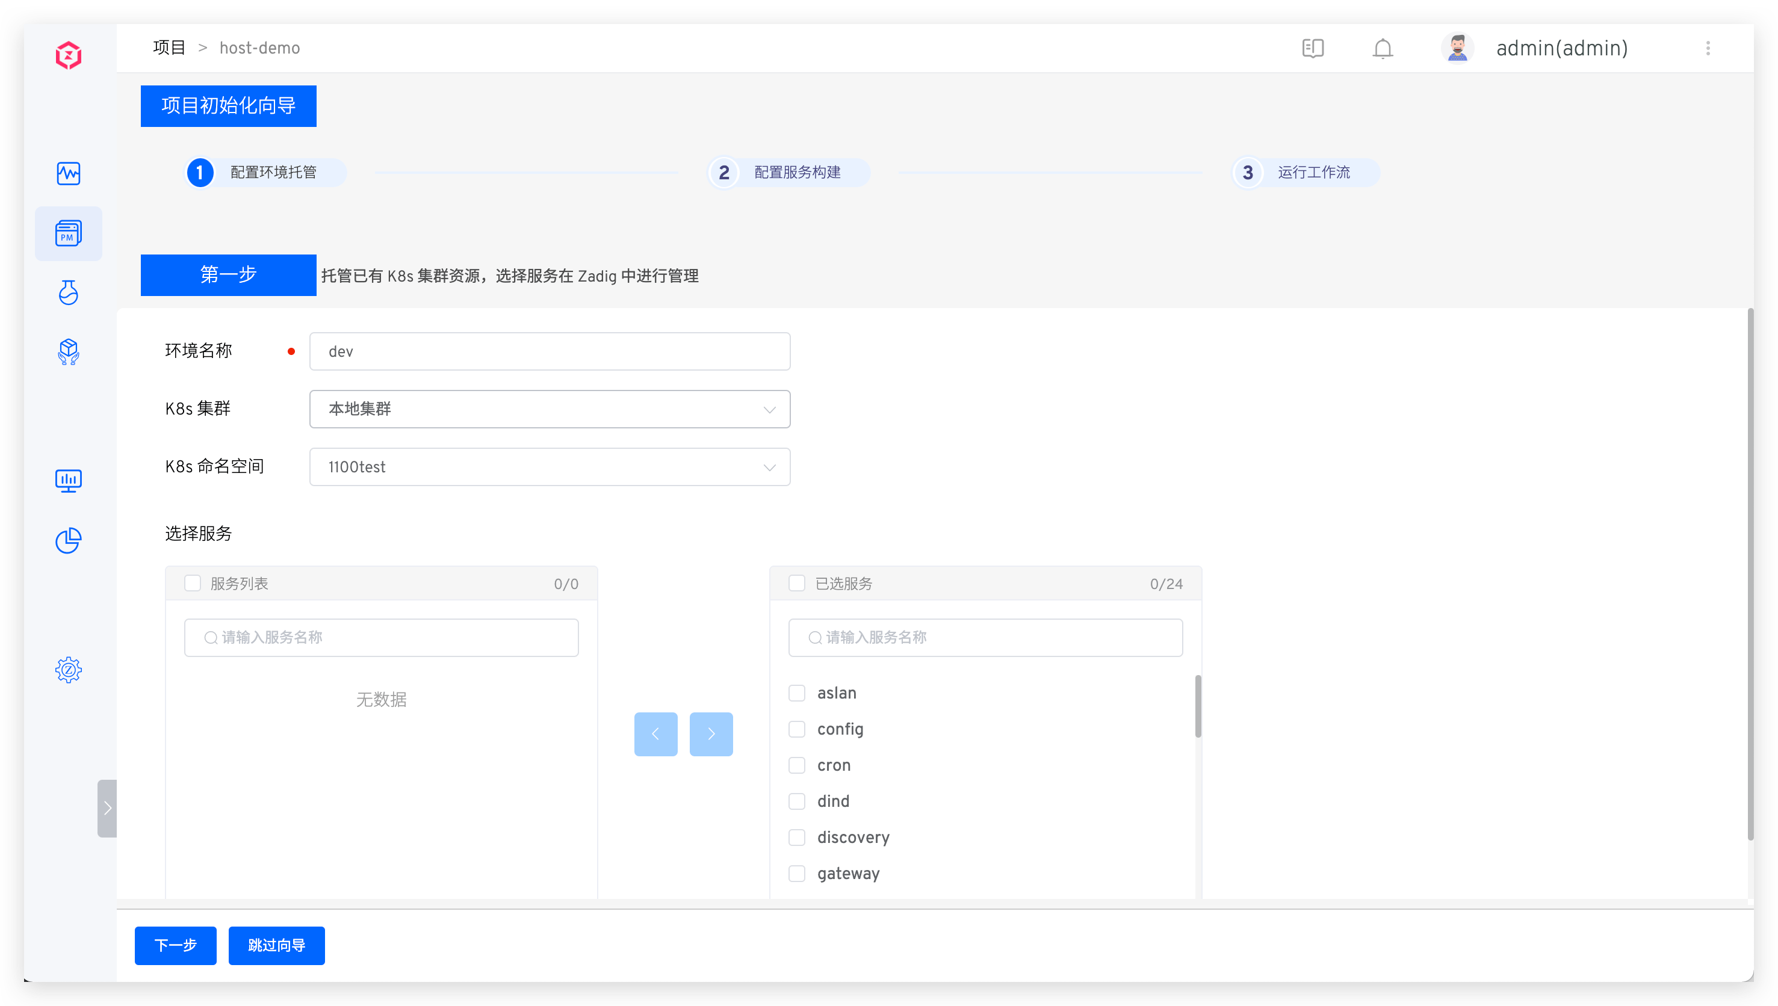Check the discovery service checkbox
1778x1006 pixels.
pos(797,838)
